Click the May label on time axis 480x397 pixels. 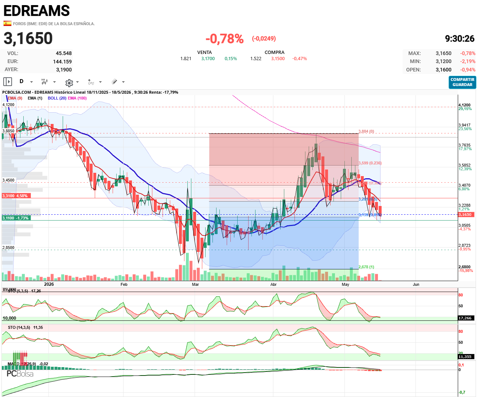tap(346, 284)
